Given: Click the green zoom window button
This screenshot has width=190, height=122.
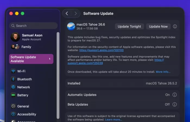Looking at the screenshot, I should [x=23, y=14].
